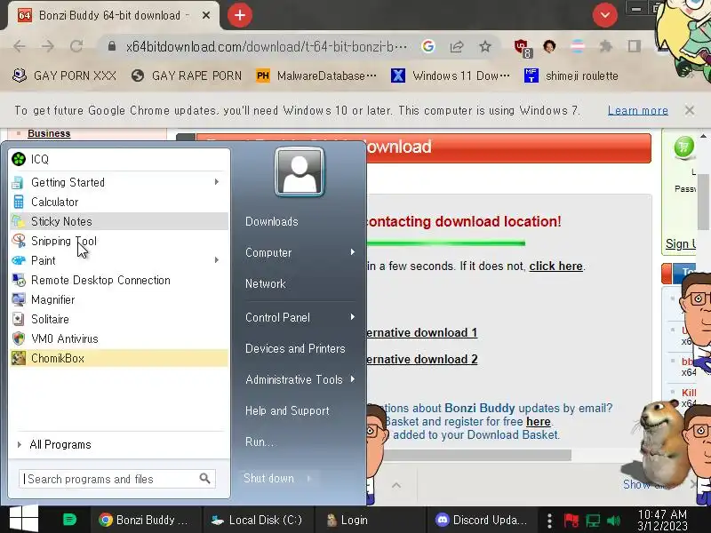Expand the Computer submenu arrow
Image resolution: width=711 pixels, height=533 pixels.
pyautogui.click(x=352, y=252)
